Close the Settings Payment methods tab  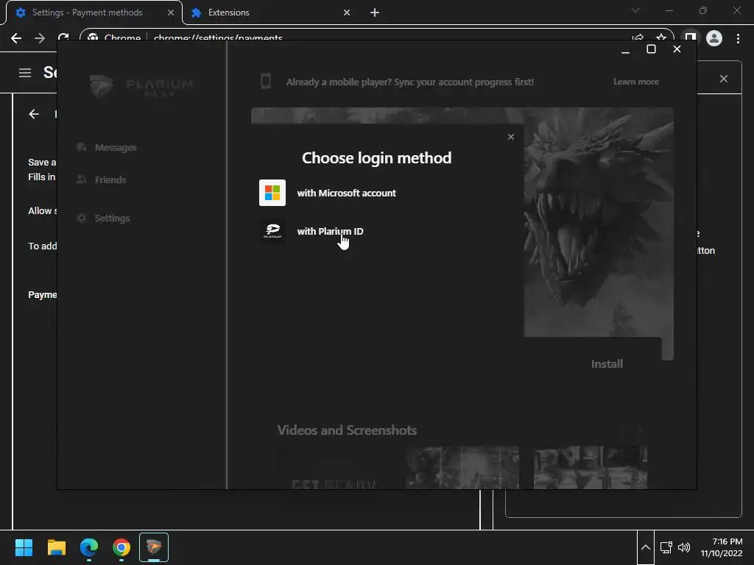pyautogui.click(x=171, y=13)
